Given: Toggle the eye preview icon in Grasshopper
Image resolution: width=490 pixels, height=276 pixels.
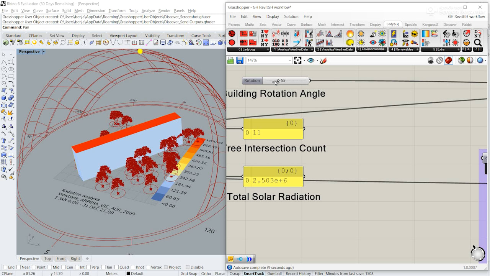Looking at the screenshot, I should pyautogui.click(x=311, y=60).
